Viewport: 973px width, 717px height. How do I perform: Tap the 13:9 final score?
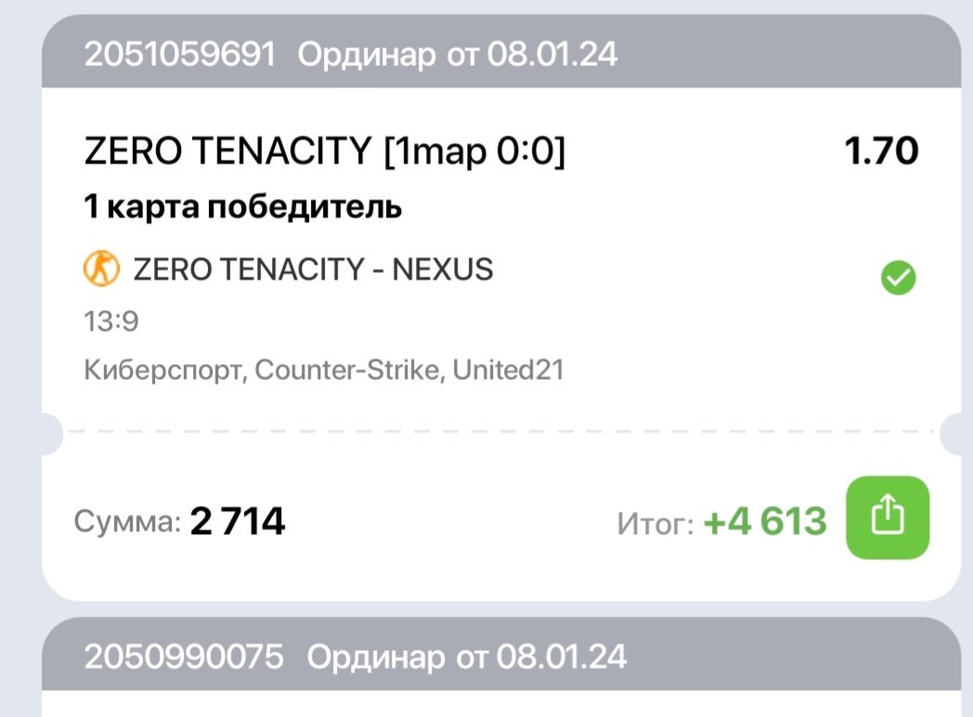click(111, 321)
